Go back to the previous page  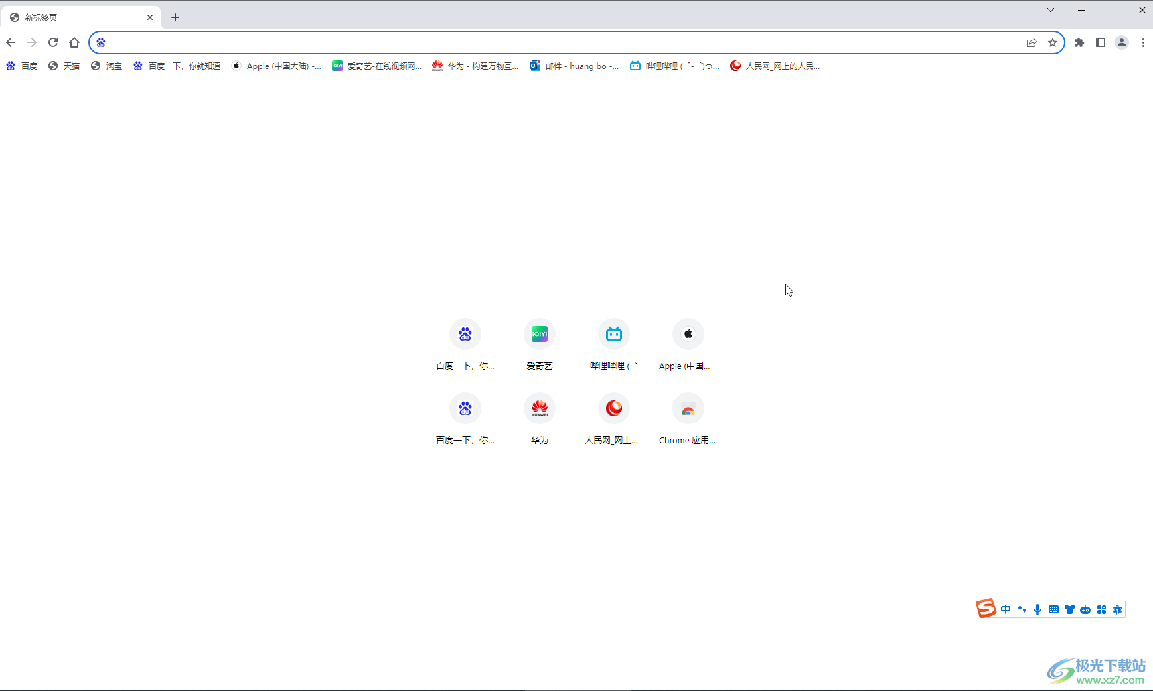pos(11,42)
